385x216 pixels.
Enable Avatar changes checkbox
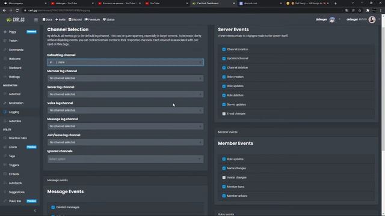click(x=224, y=178)
